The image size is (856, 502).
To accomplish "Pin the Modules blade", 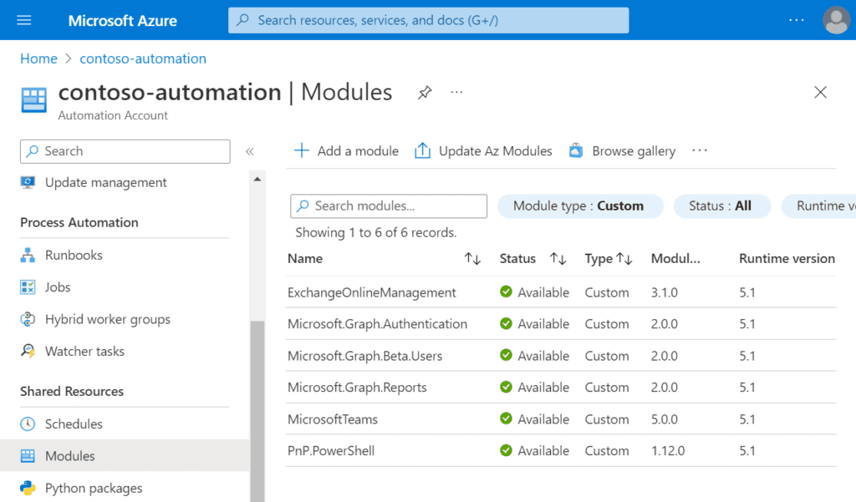I will (x=425, y=92).
